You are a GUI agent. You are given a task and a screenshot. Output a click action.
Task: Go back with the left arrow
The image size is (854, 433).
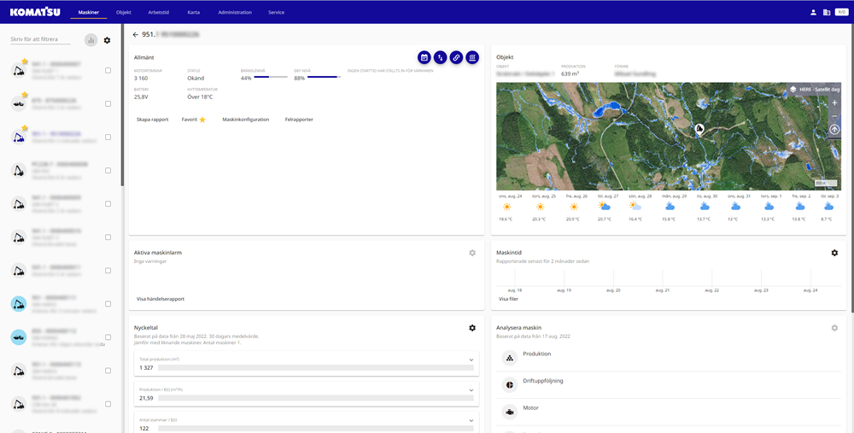pos(135,34)
